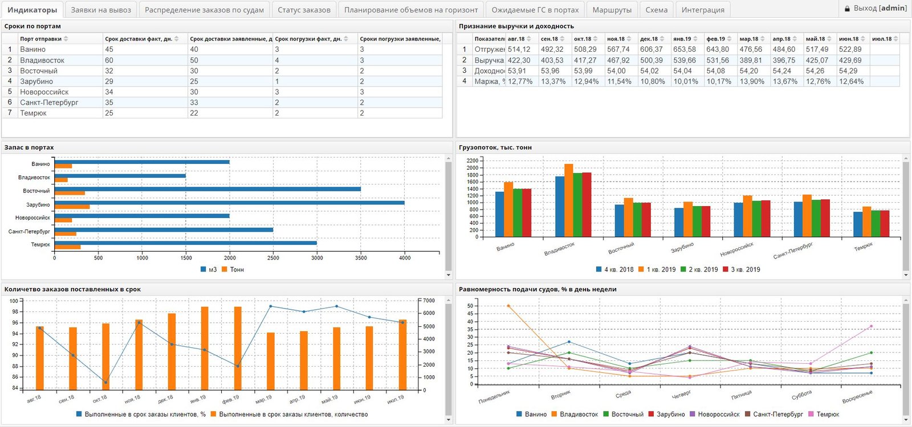Click the Запас в портах panel scrollbar

[448, 216]
